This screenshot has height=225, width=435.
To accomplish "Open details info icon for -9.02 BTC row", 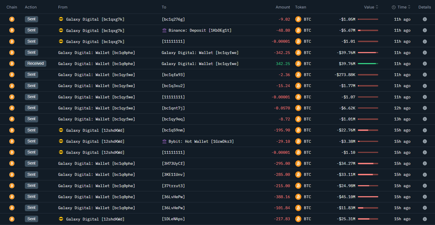I will click(424, 19).
